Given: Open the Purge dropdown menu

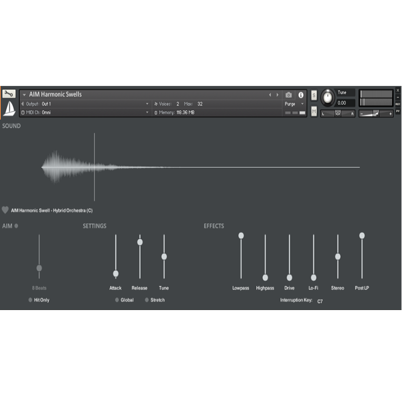Looking at the screenshot, I should point(294,104).
